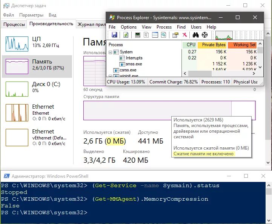Click the memory composition bar
Viewport: 272px width, 224px height.
click(x=169, y=110)
